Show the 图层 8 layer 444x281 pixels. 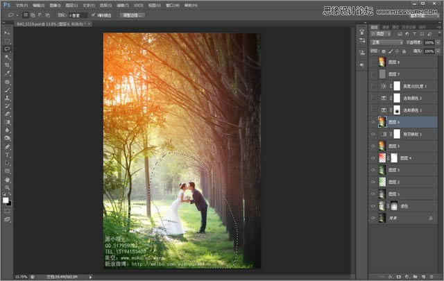(x=373, y=62)
